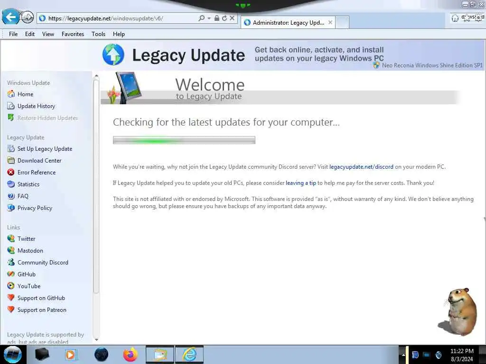Open the View menu

48,34
